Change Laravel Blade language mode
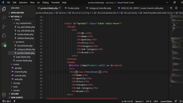 pyautogui.click(x=166, y=101)
